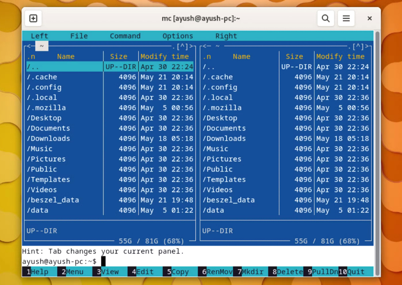Sort right panel by Name column header
The height and width of the screenshot is (285, 402).
point(242,57)
